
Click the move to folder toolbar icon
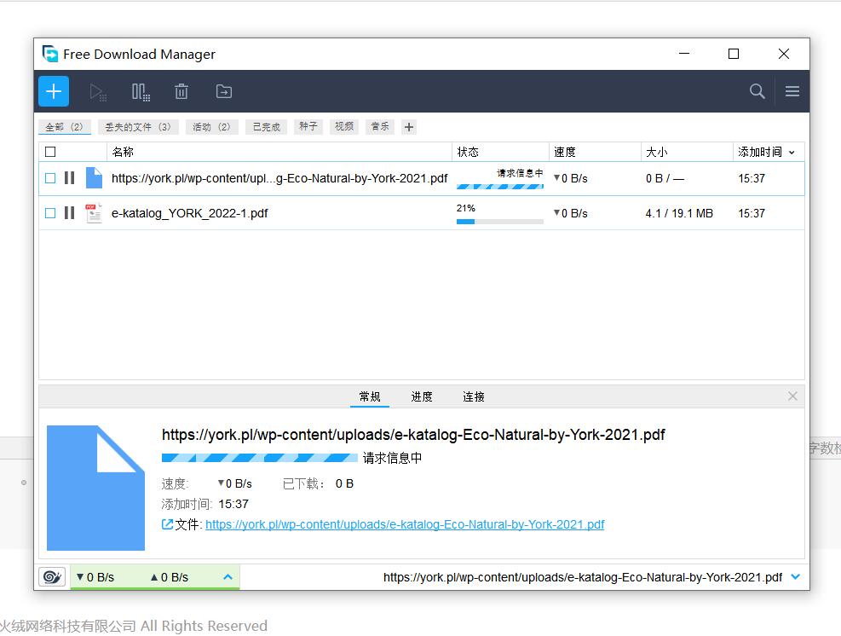pyautogui.click(x=223, y=91)
